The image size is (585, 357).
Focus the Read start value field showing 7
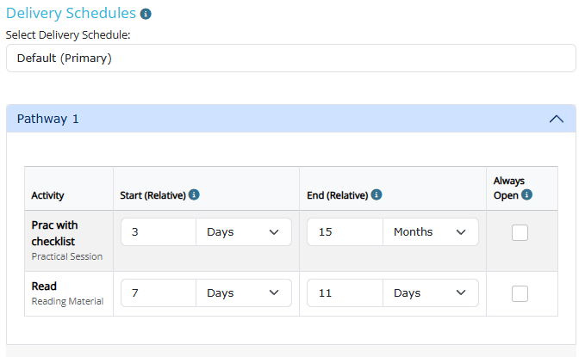click(159, 293)
